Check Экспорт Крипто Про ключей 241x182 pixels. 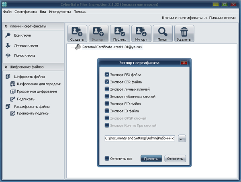point(107,125)
